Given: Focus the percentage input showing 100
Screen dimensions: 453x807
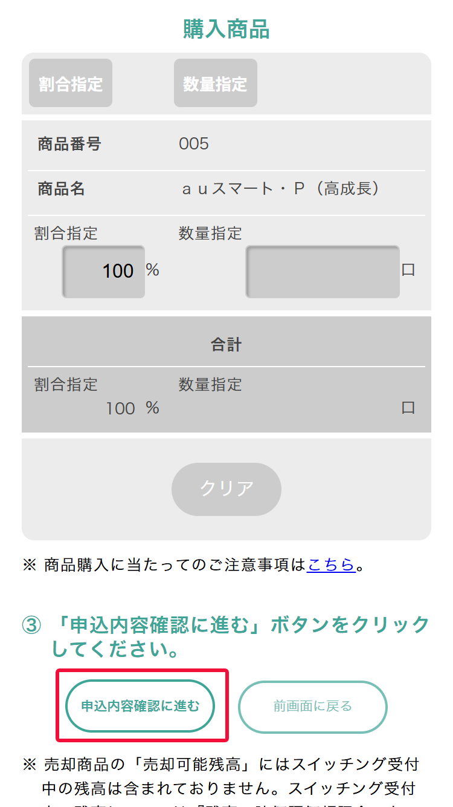Looking at the screenshot, I should click(103, 271).
